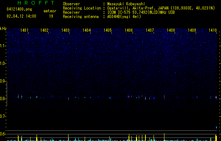This screenshot has width=221, height=141.
Task: Click the meteor label
Action: (50, 11)
